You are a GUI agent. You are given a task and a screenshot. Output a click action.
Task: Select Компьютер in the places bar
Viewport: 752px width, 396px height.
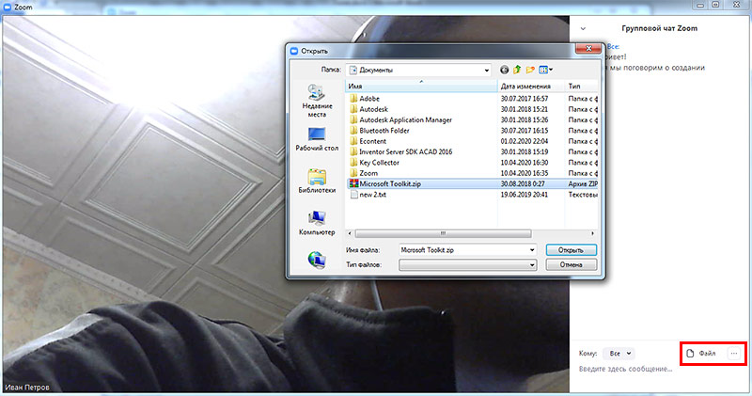click(x=317, y=222)
